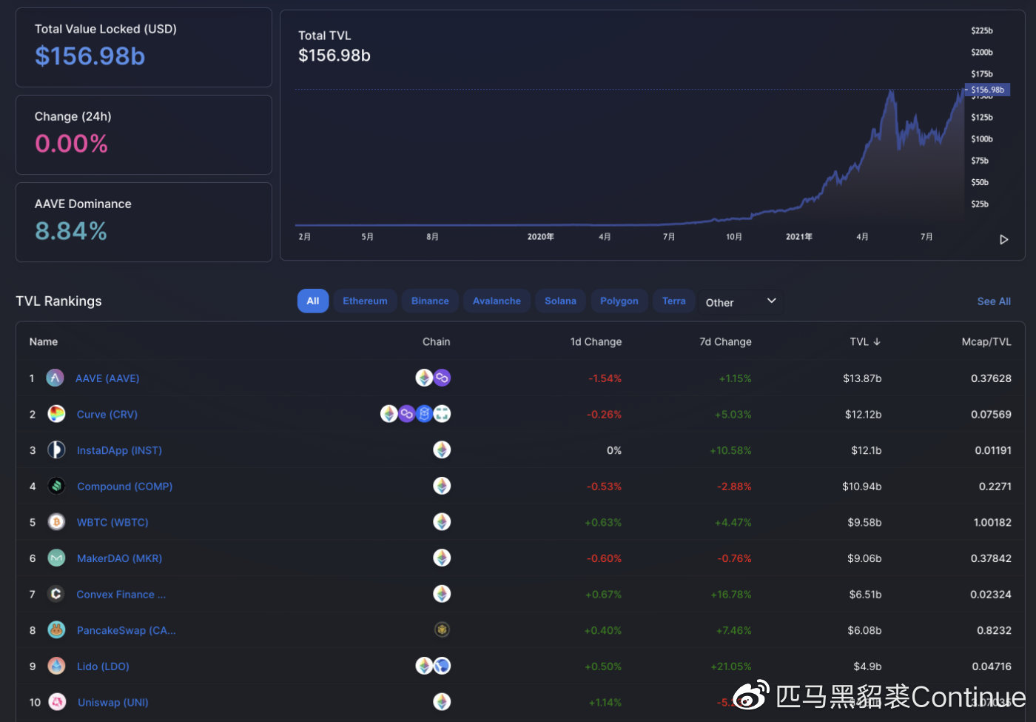The width and height of the screenshot is (1036, 722).
Task: Click the Mcap/TVL column header
Action: point(986,341)
